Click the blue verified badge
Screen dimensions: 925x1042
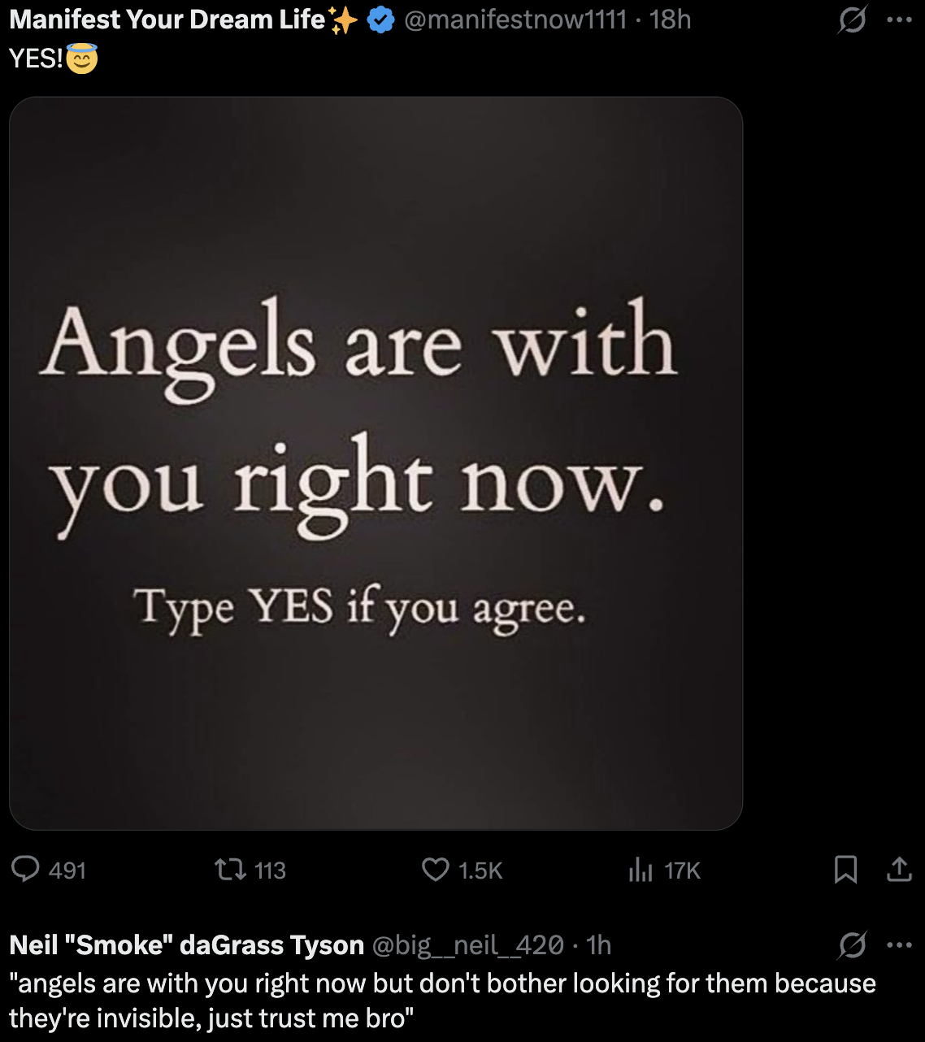(x=380, y=20)
